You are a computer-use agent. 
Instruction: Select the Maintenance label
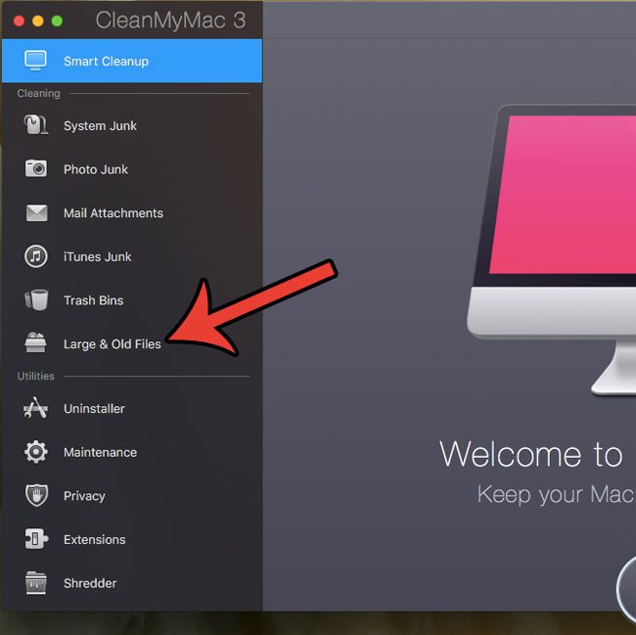pyautogui.click(x=100, y=452)
